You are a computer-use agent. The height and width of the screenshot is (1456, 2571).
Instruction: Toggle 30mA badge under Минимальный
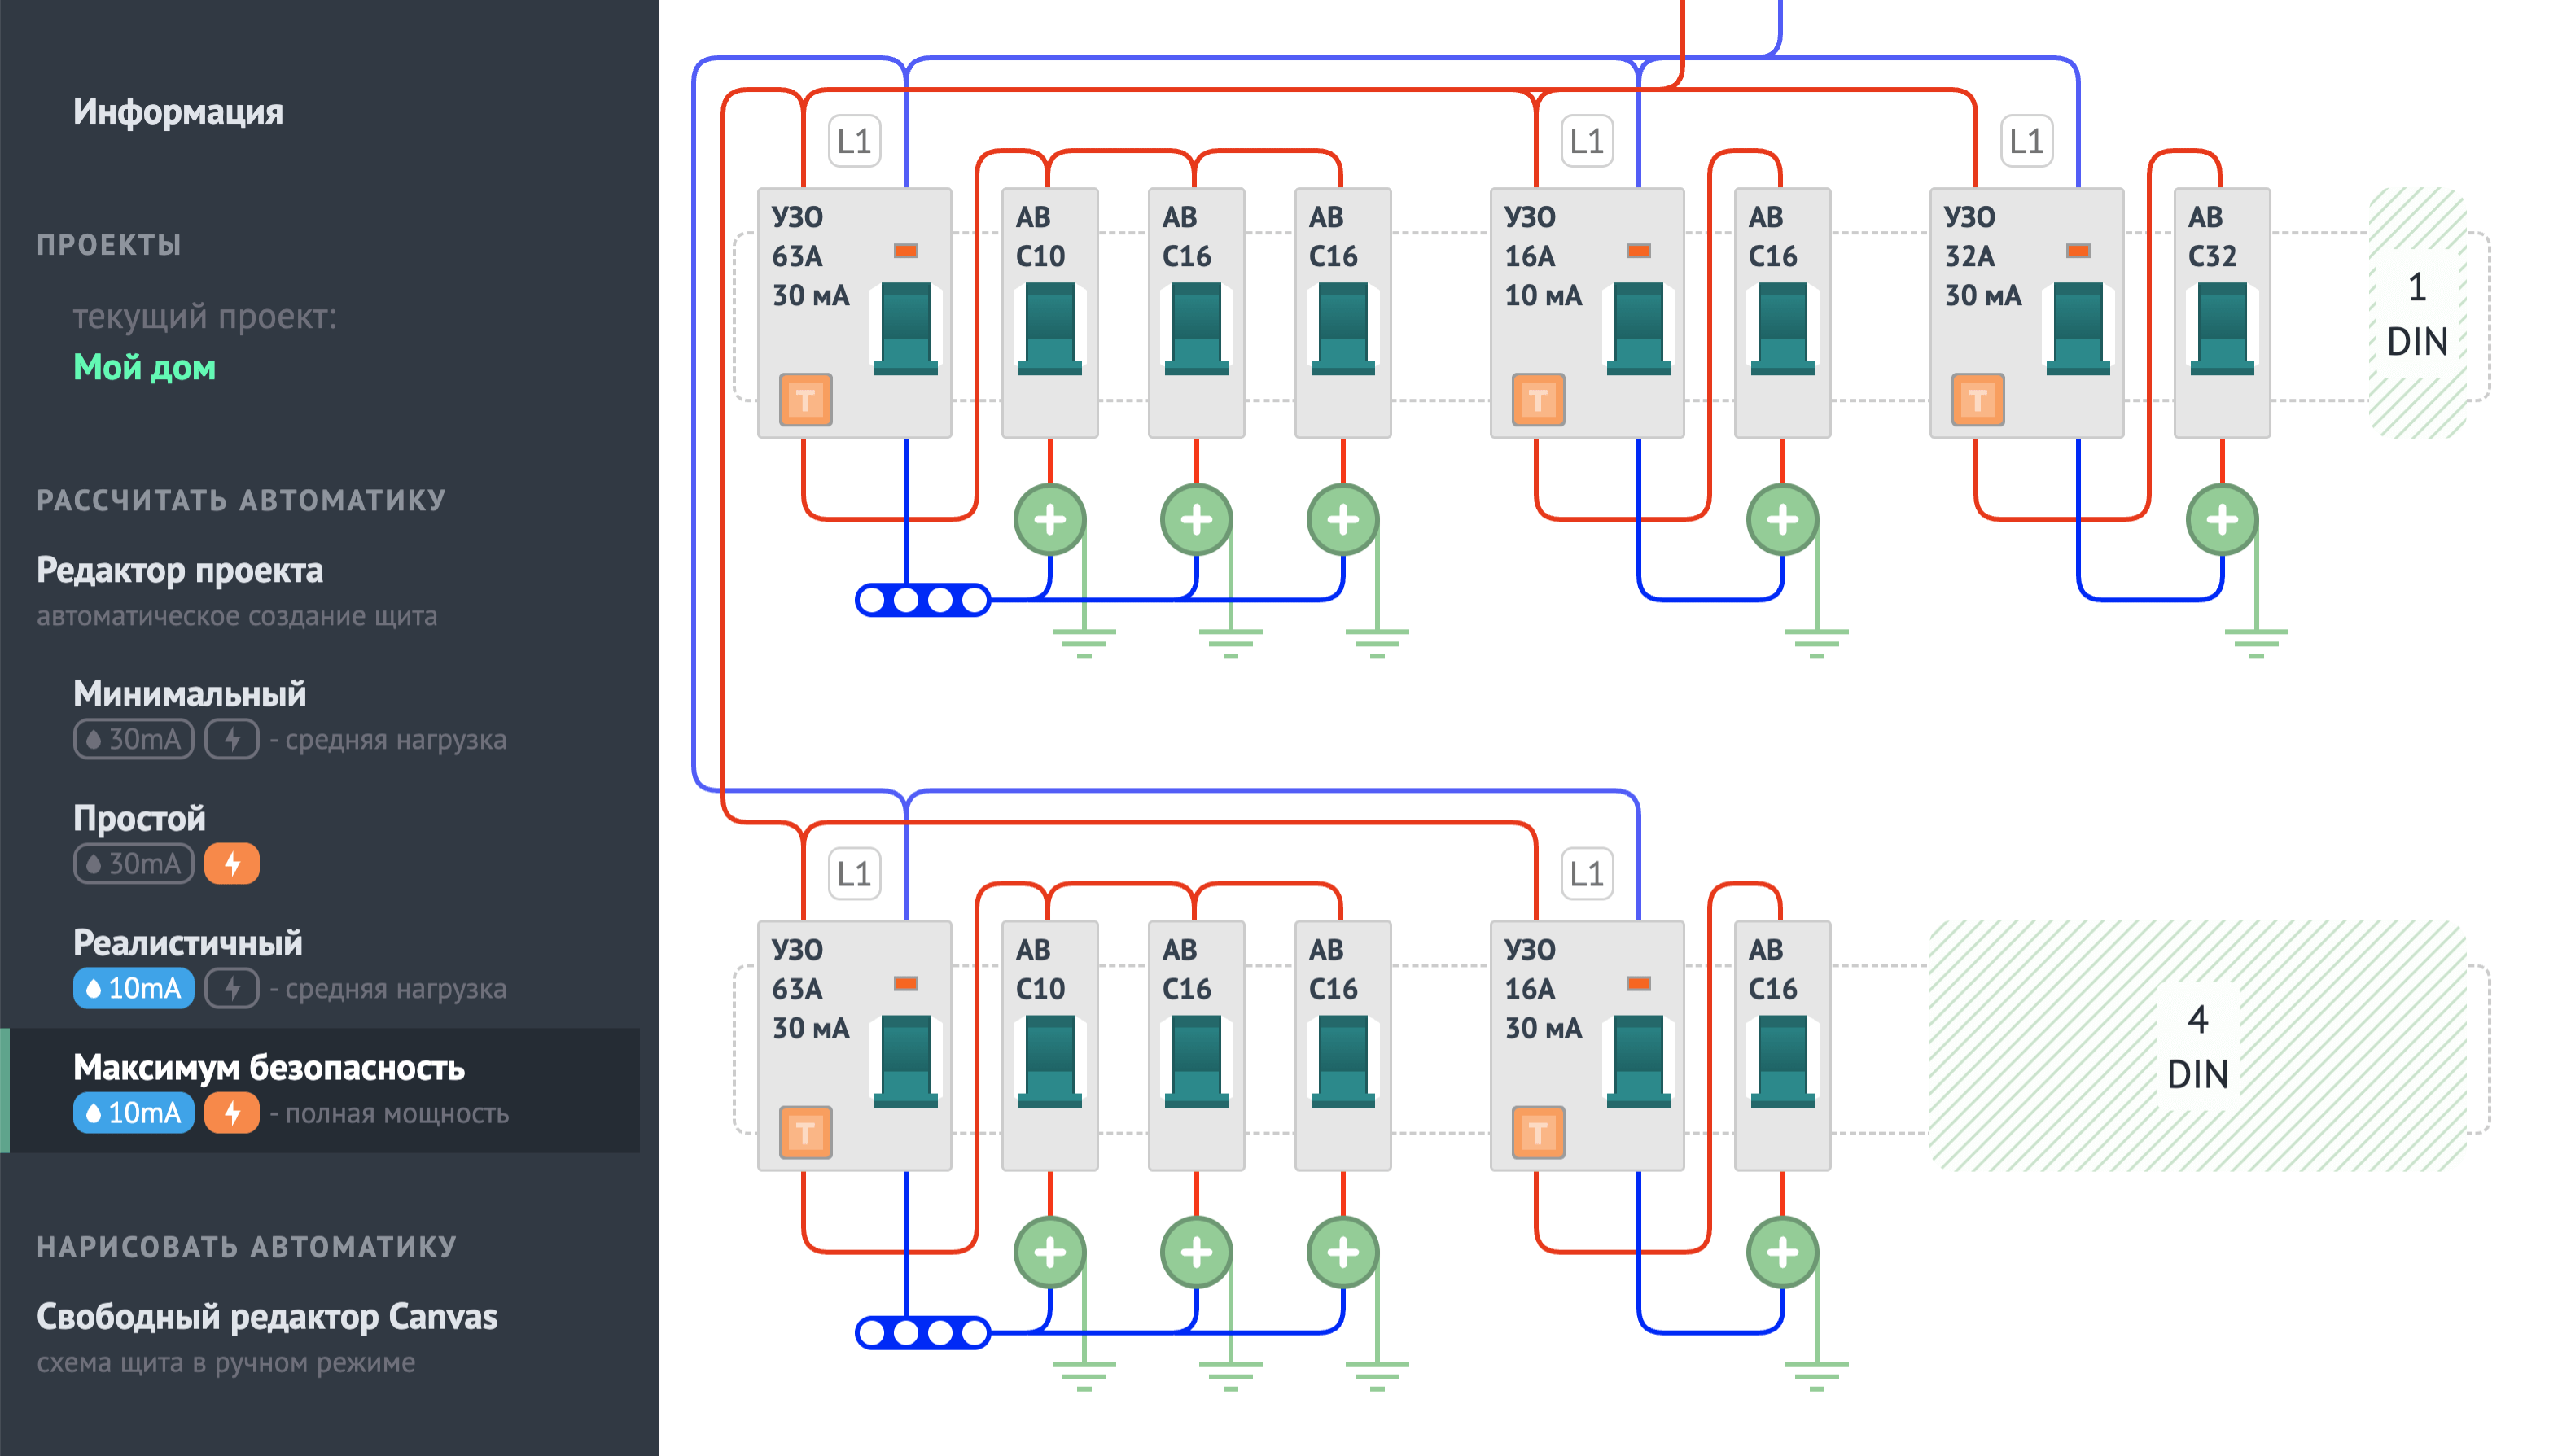pos(133,739)
